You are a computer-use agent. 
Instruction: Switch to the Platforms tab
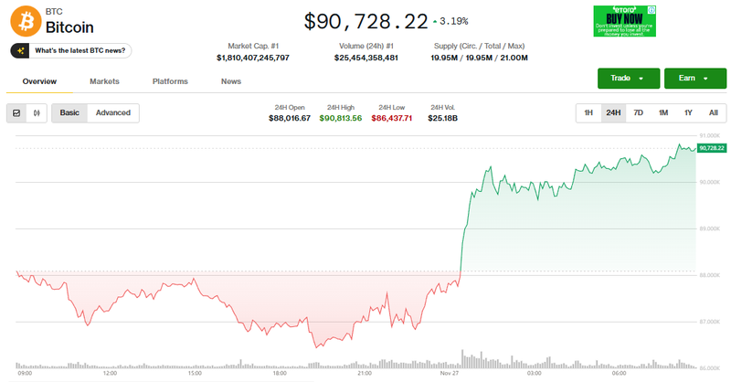pos(170,81)
